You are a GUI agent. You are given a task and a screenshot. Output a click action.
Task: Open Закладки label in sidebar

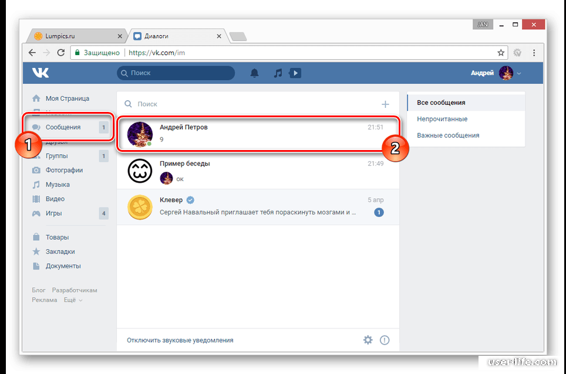(x=60, y=251)
